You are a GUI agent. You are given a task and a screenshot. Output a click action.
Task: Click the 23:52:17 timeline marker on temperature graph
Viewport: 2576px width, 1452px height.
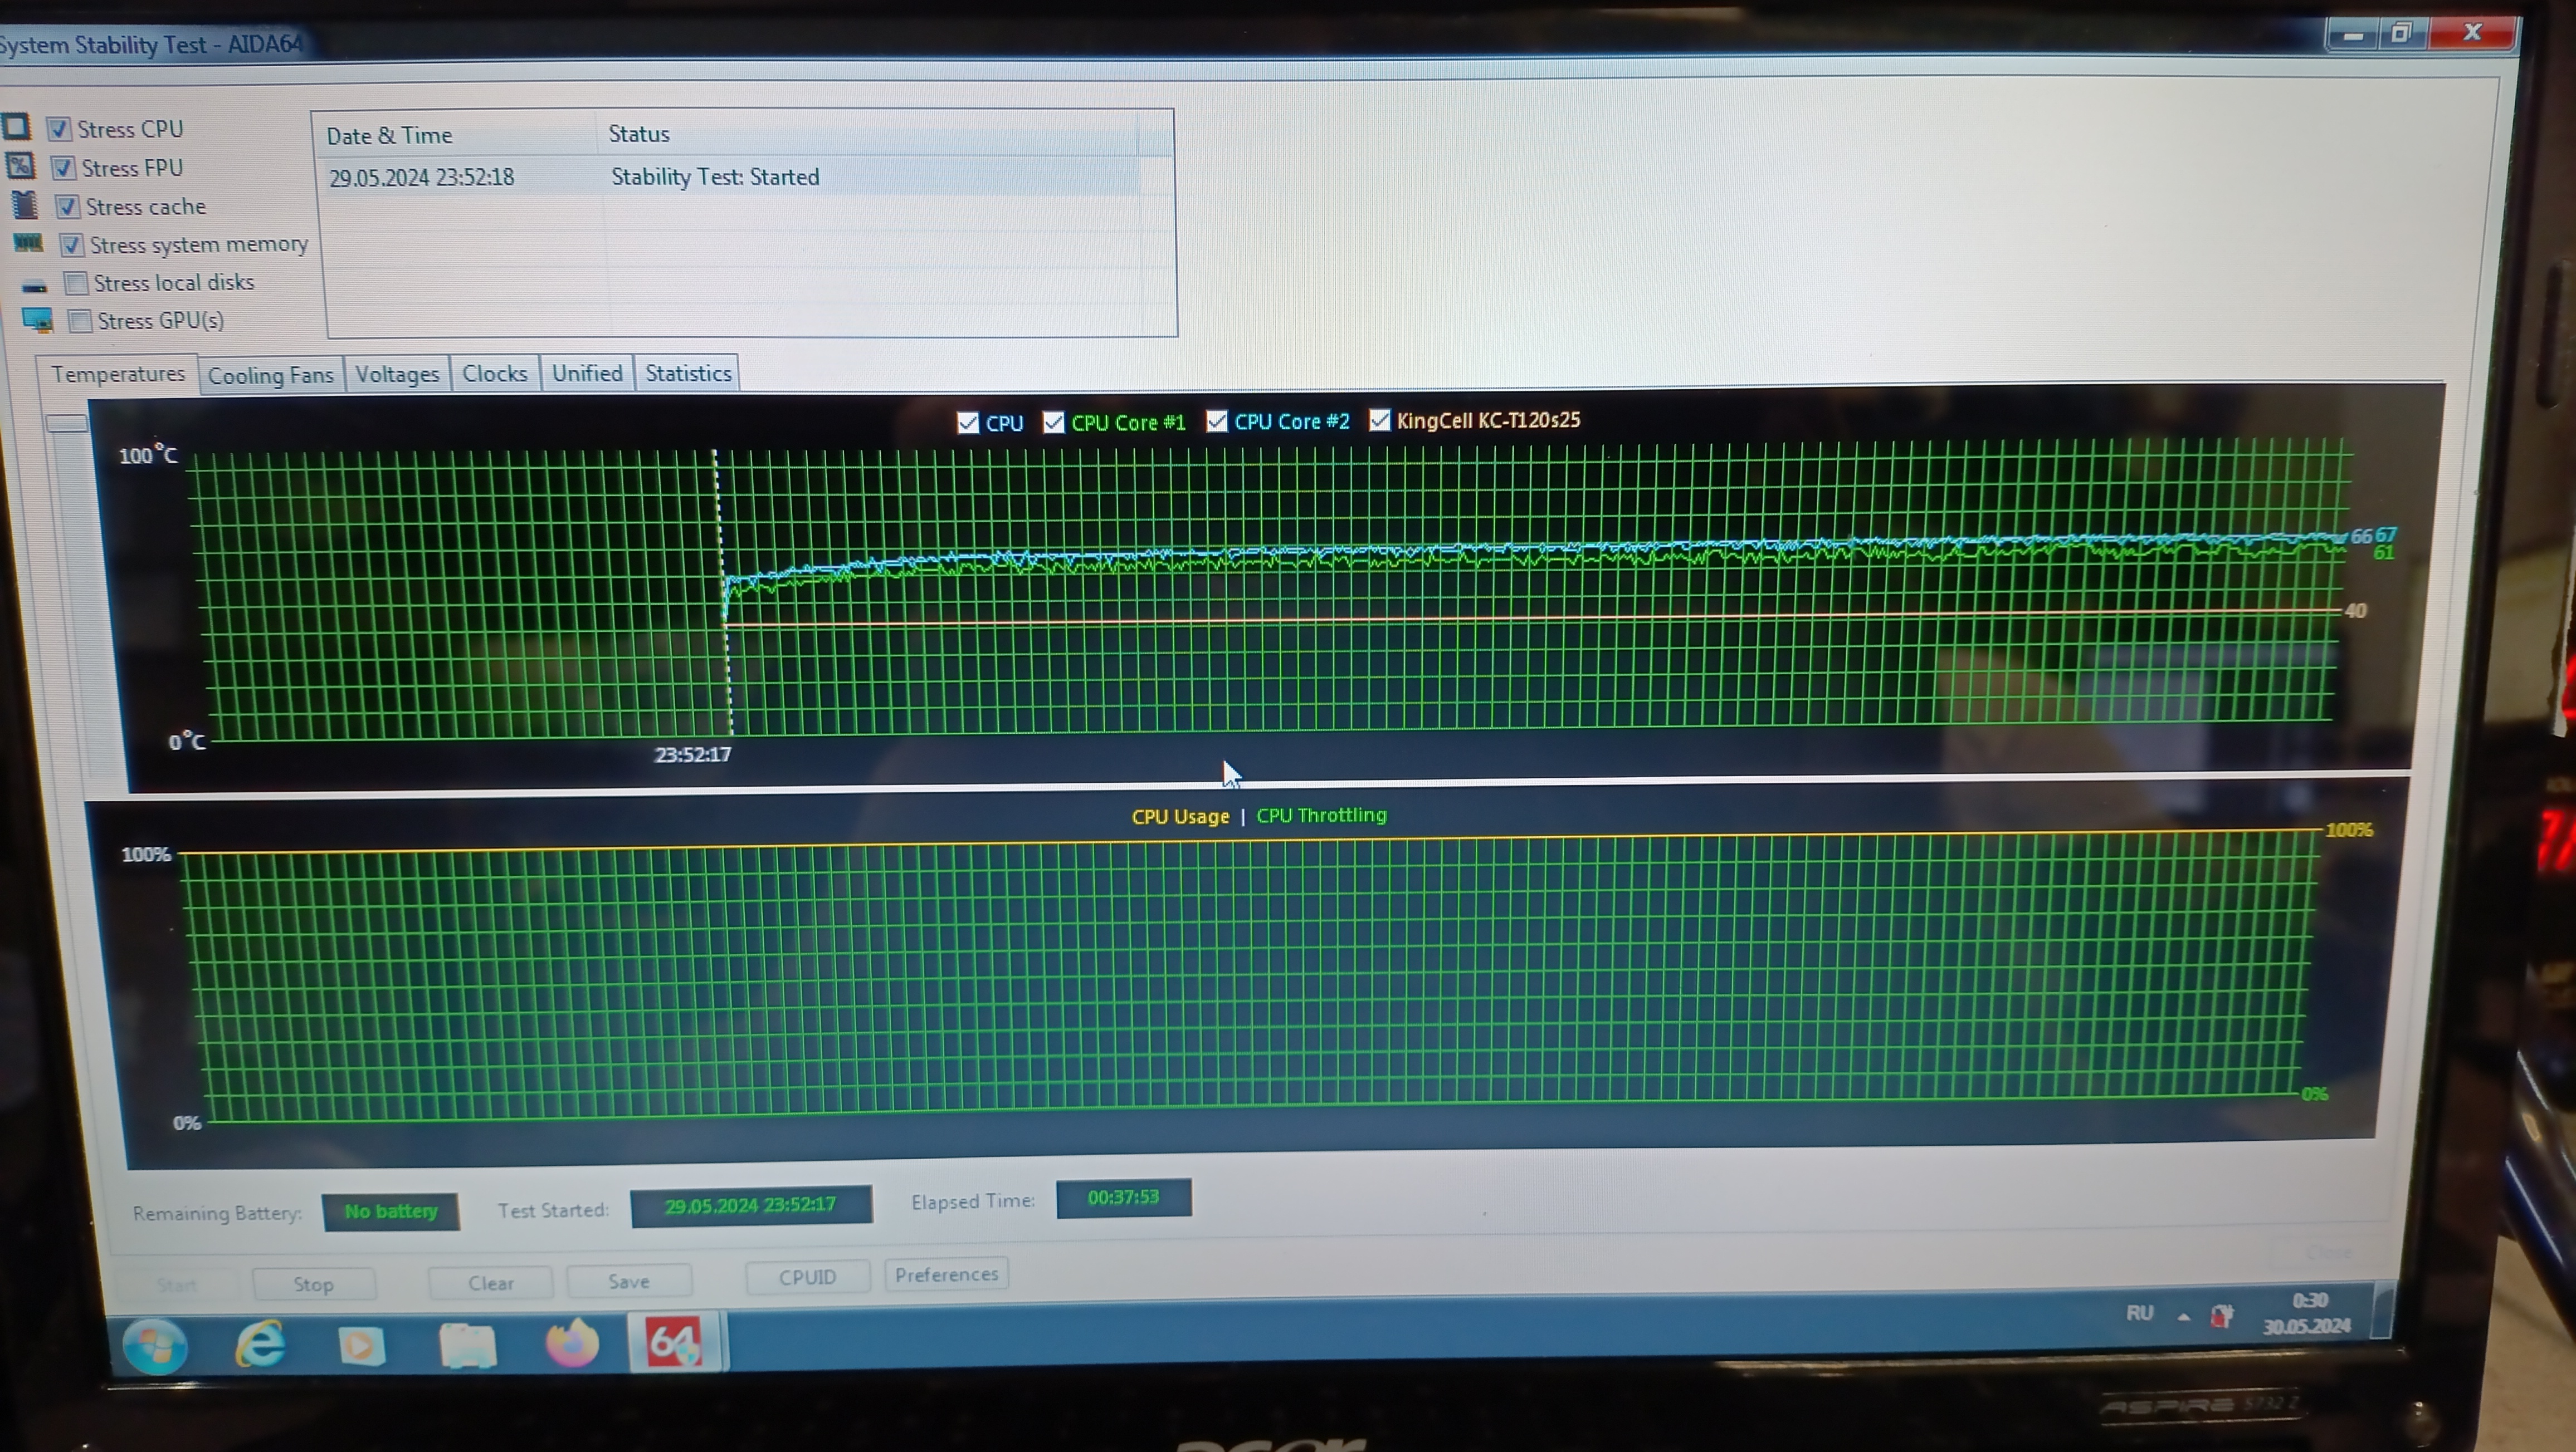coord(693,754)
